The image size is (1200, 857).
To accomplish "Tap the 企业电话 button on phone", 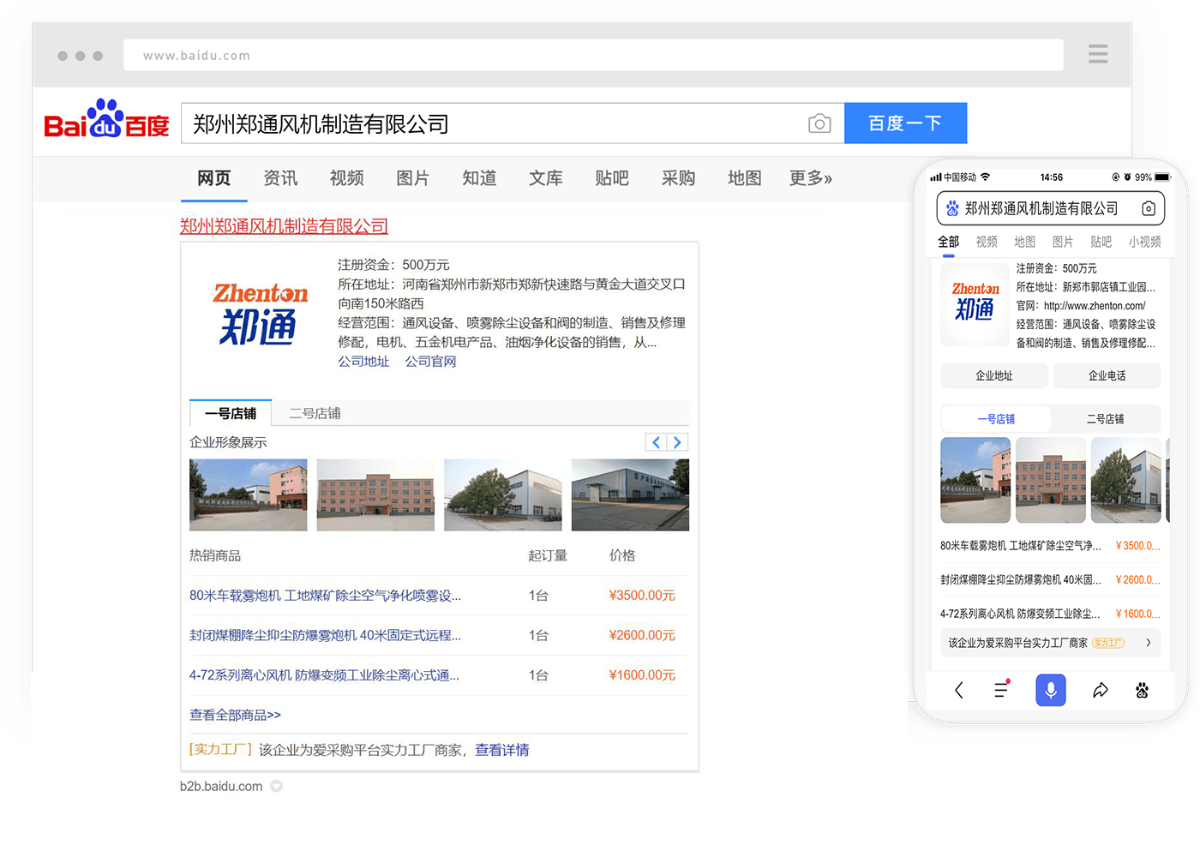I will (1107, 375).
